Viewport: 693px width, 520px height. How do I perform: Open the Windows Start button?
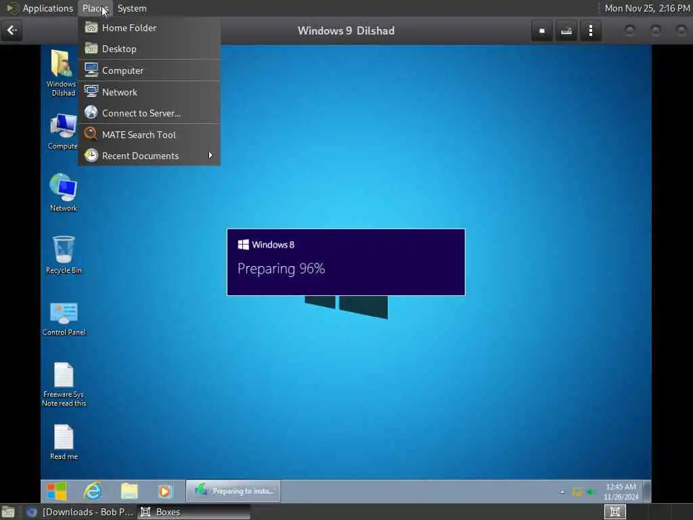[57, 491]
